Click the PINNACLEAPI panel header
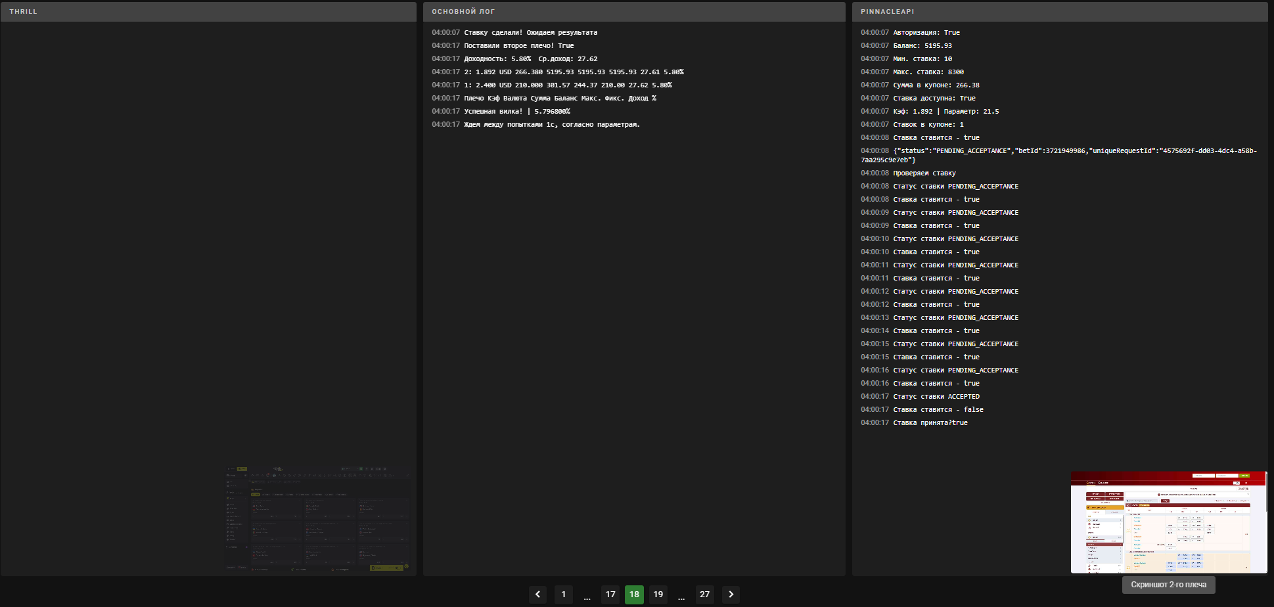 pyautogui.click(x=1060, y=12)
